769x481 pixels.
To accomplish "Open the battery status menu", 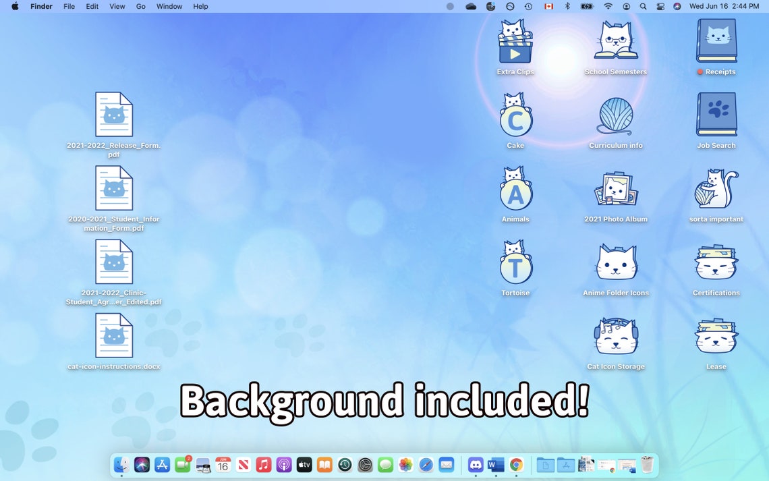I will pos(586,6).
